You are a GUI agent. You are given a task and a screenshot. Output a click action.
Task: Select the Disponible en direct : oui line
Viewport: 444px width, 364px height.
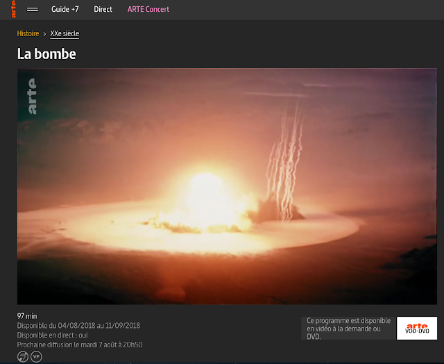click(x=53, y=335)
